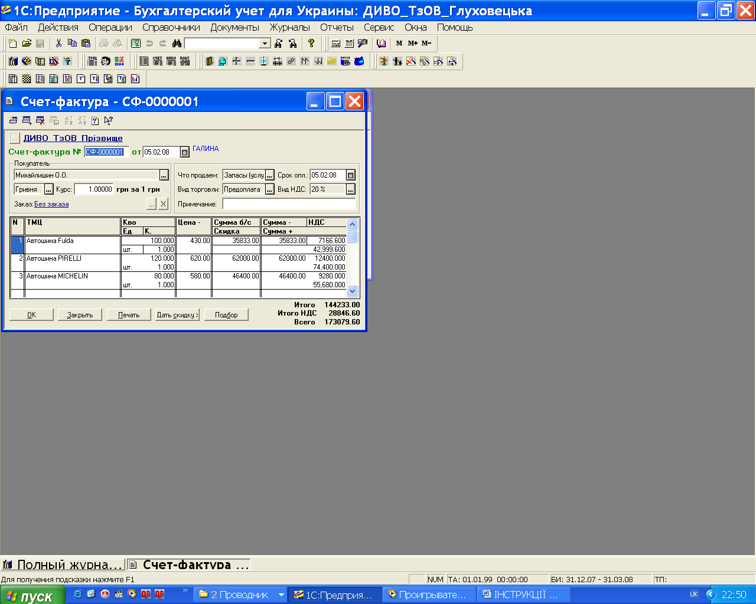Click the invoice number field СФ-0000001

point(106,152)
